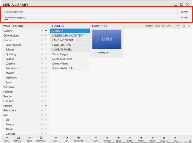This screenshot has width=193, height=143.
Task: Open the Social Media Links folder
Action: coord(63,68)
